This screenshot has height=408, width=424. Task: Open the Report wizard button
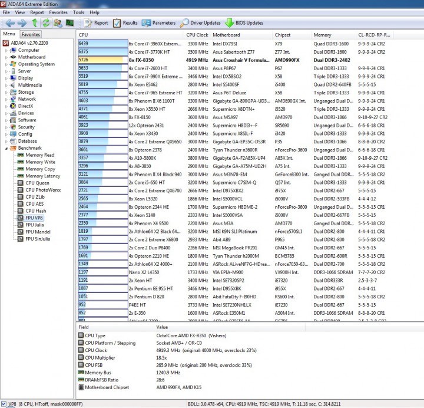point(96,23)
